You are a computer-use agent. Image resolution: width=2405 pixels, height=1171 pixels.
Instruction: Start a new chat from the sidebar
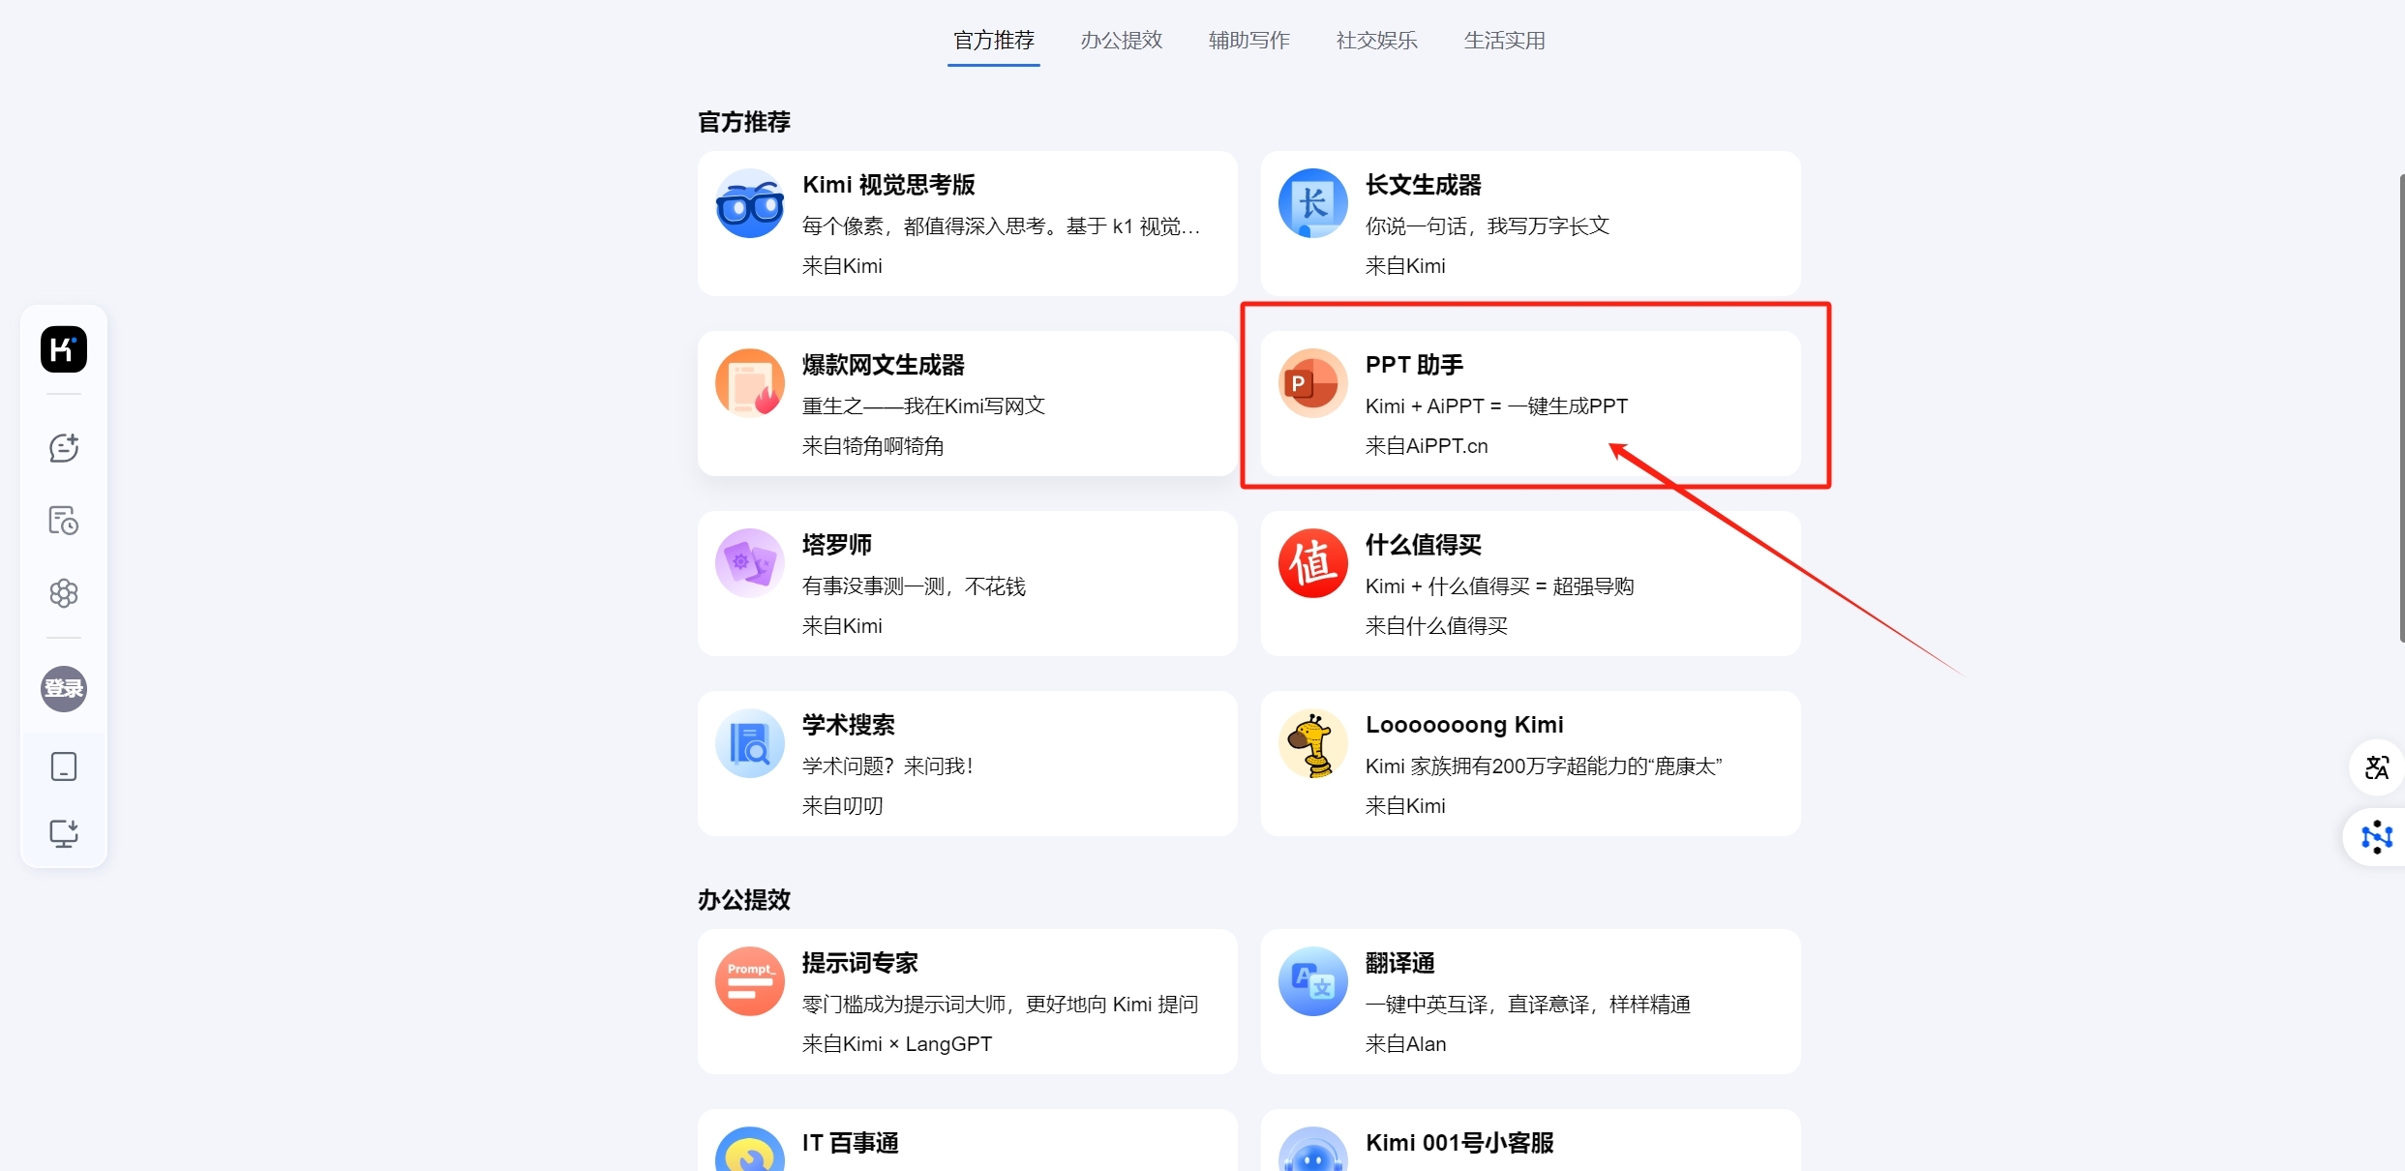tap(64, 447)
